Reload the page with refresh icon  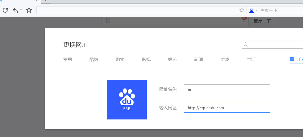[x=5, y=10]
